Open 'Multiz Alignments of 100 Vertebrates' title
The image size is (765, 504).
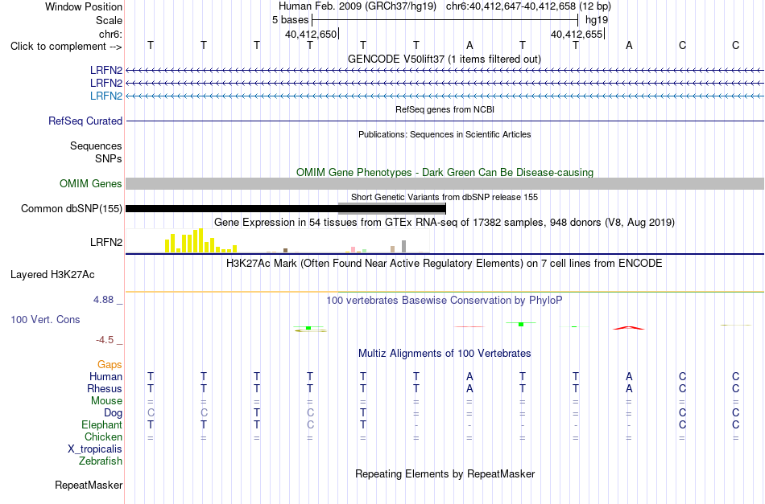[445, 353]
